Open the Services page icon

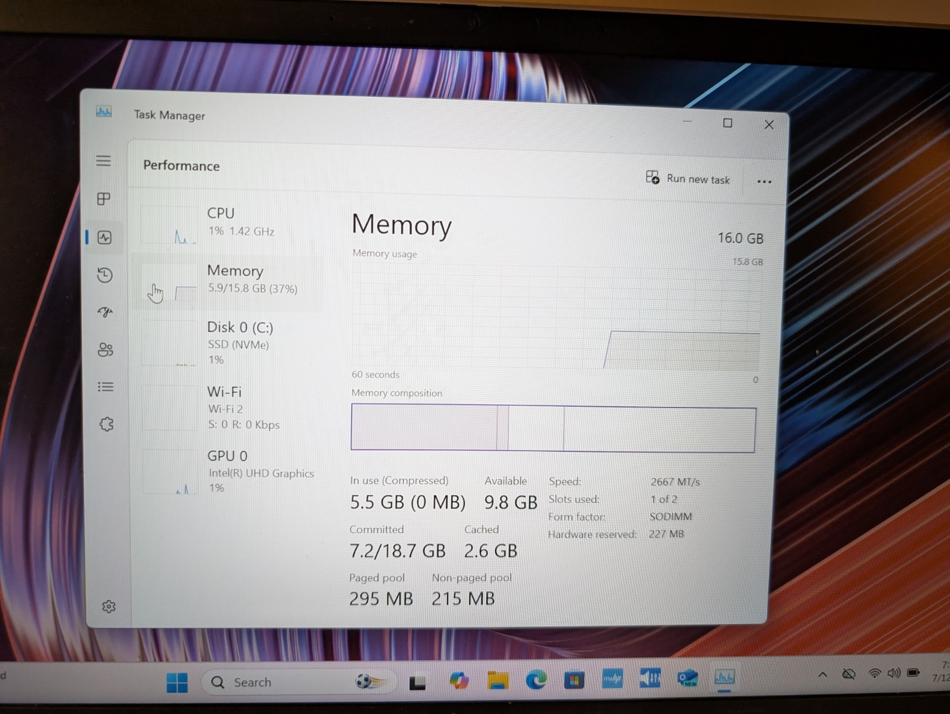pyautogui.click(x=106, y=424)
